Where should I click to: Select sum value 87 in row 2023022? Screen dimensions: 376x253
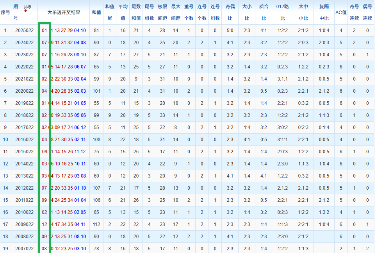tap(96, 55)
